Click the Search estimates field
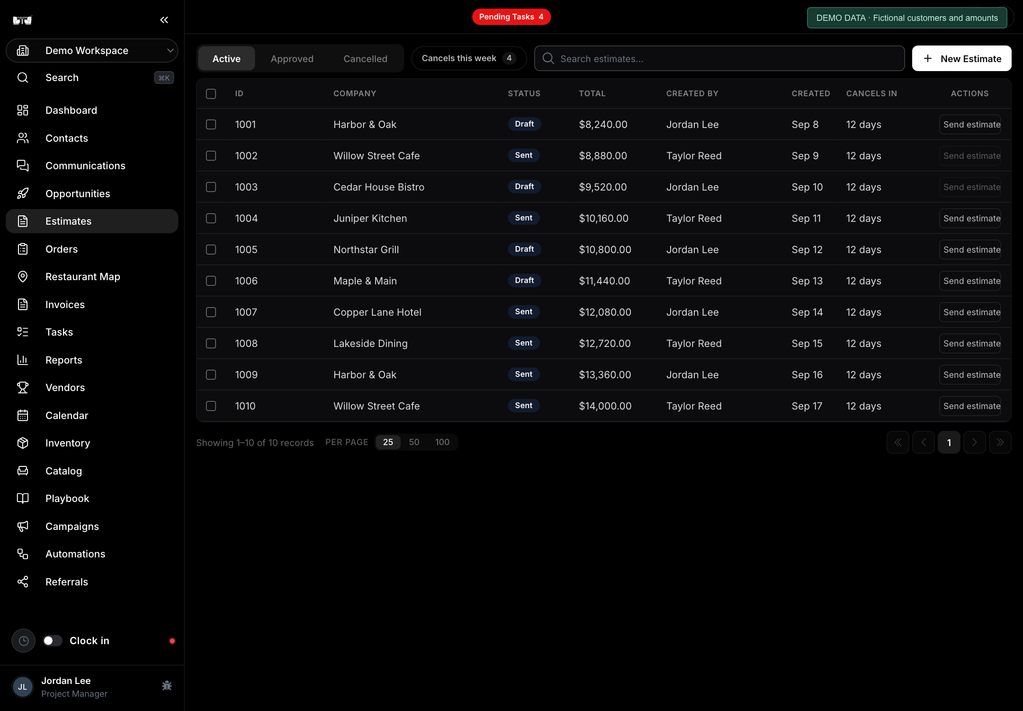Viewport: 1023px width, 711px height. 719,59
